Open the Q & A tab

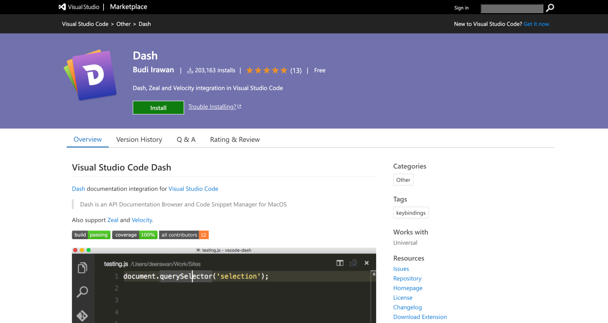click(186, 139)
